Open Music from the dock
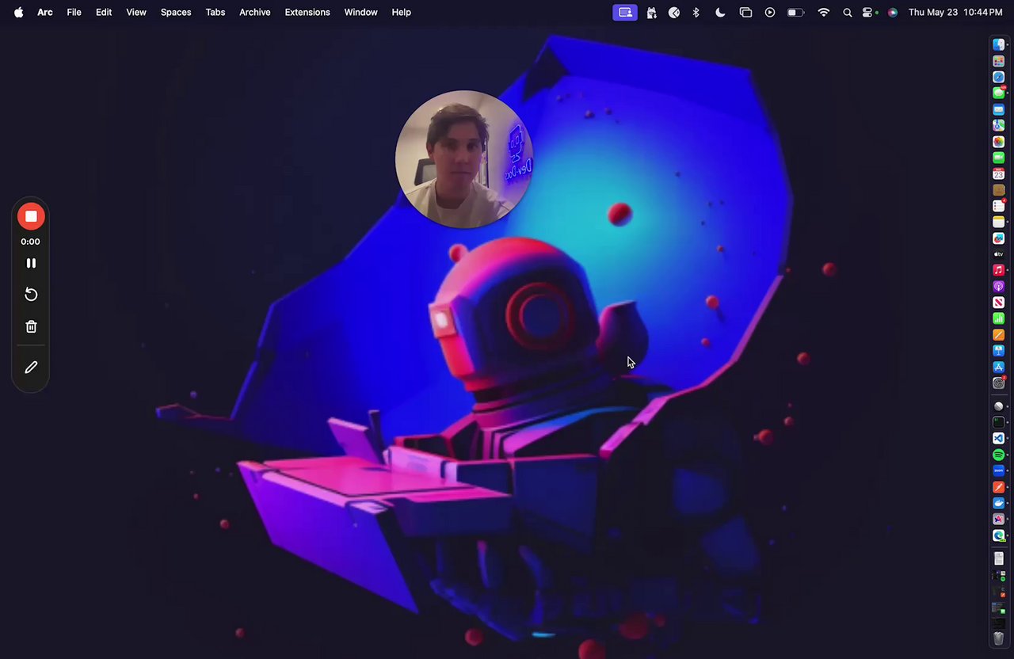Screen dimensions: 1014x659 [999, 269]
